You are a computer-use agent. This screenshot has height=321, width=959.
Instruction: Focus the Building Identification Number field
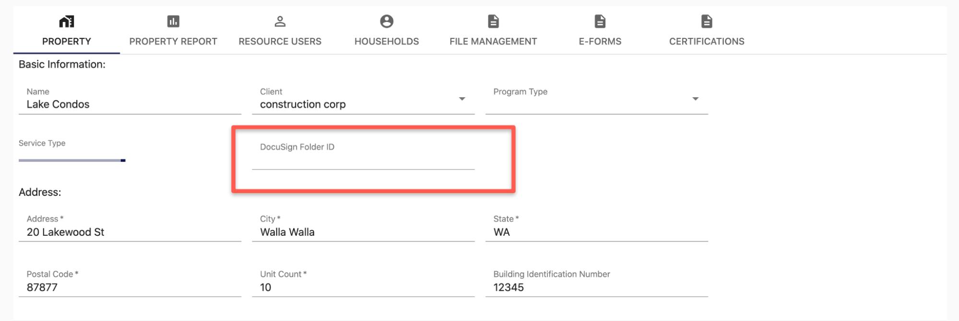pyautogui.click(x=596, y=287)
